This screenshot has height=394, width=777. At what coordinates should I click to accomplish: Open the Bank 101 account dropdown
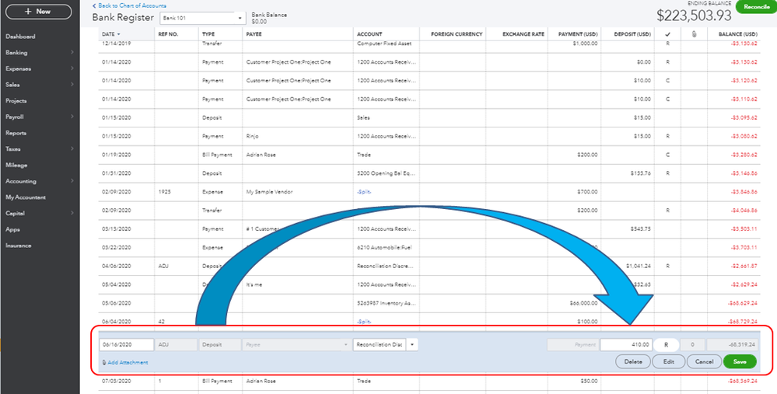point(203,18)
